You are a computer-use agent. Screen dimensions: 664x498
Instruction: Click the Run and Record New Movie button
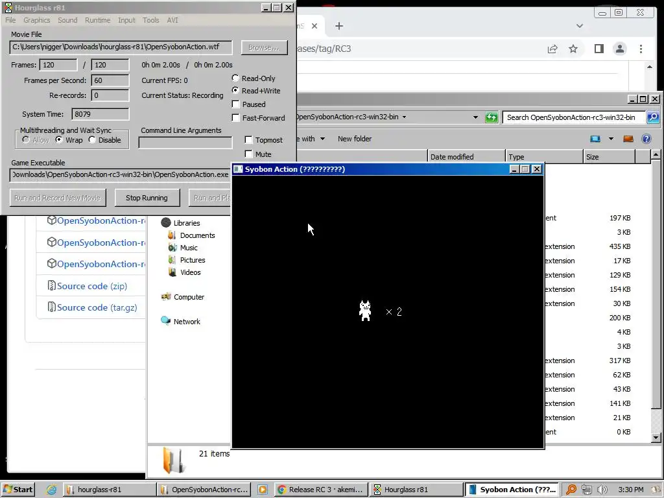click(x=58, y=198)
